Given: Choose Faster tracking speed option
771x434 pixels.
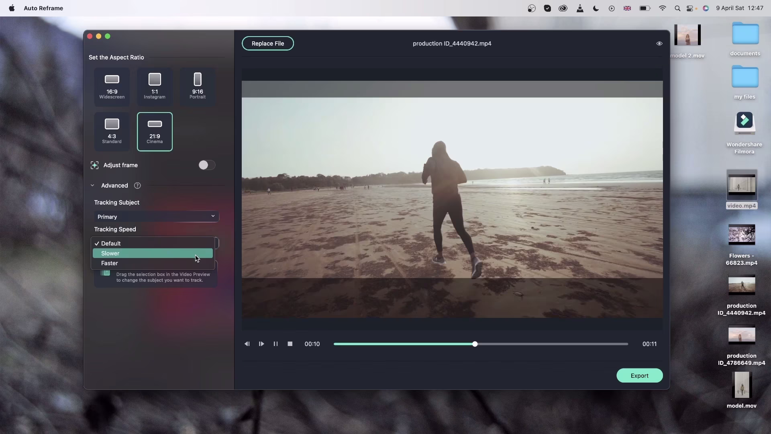Looking at the screenshot, I should 153,263.
